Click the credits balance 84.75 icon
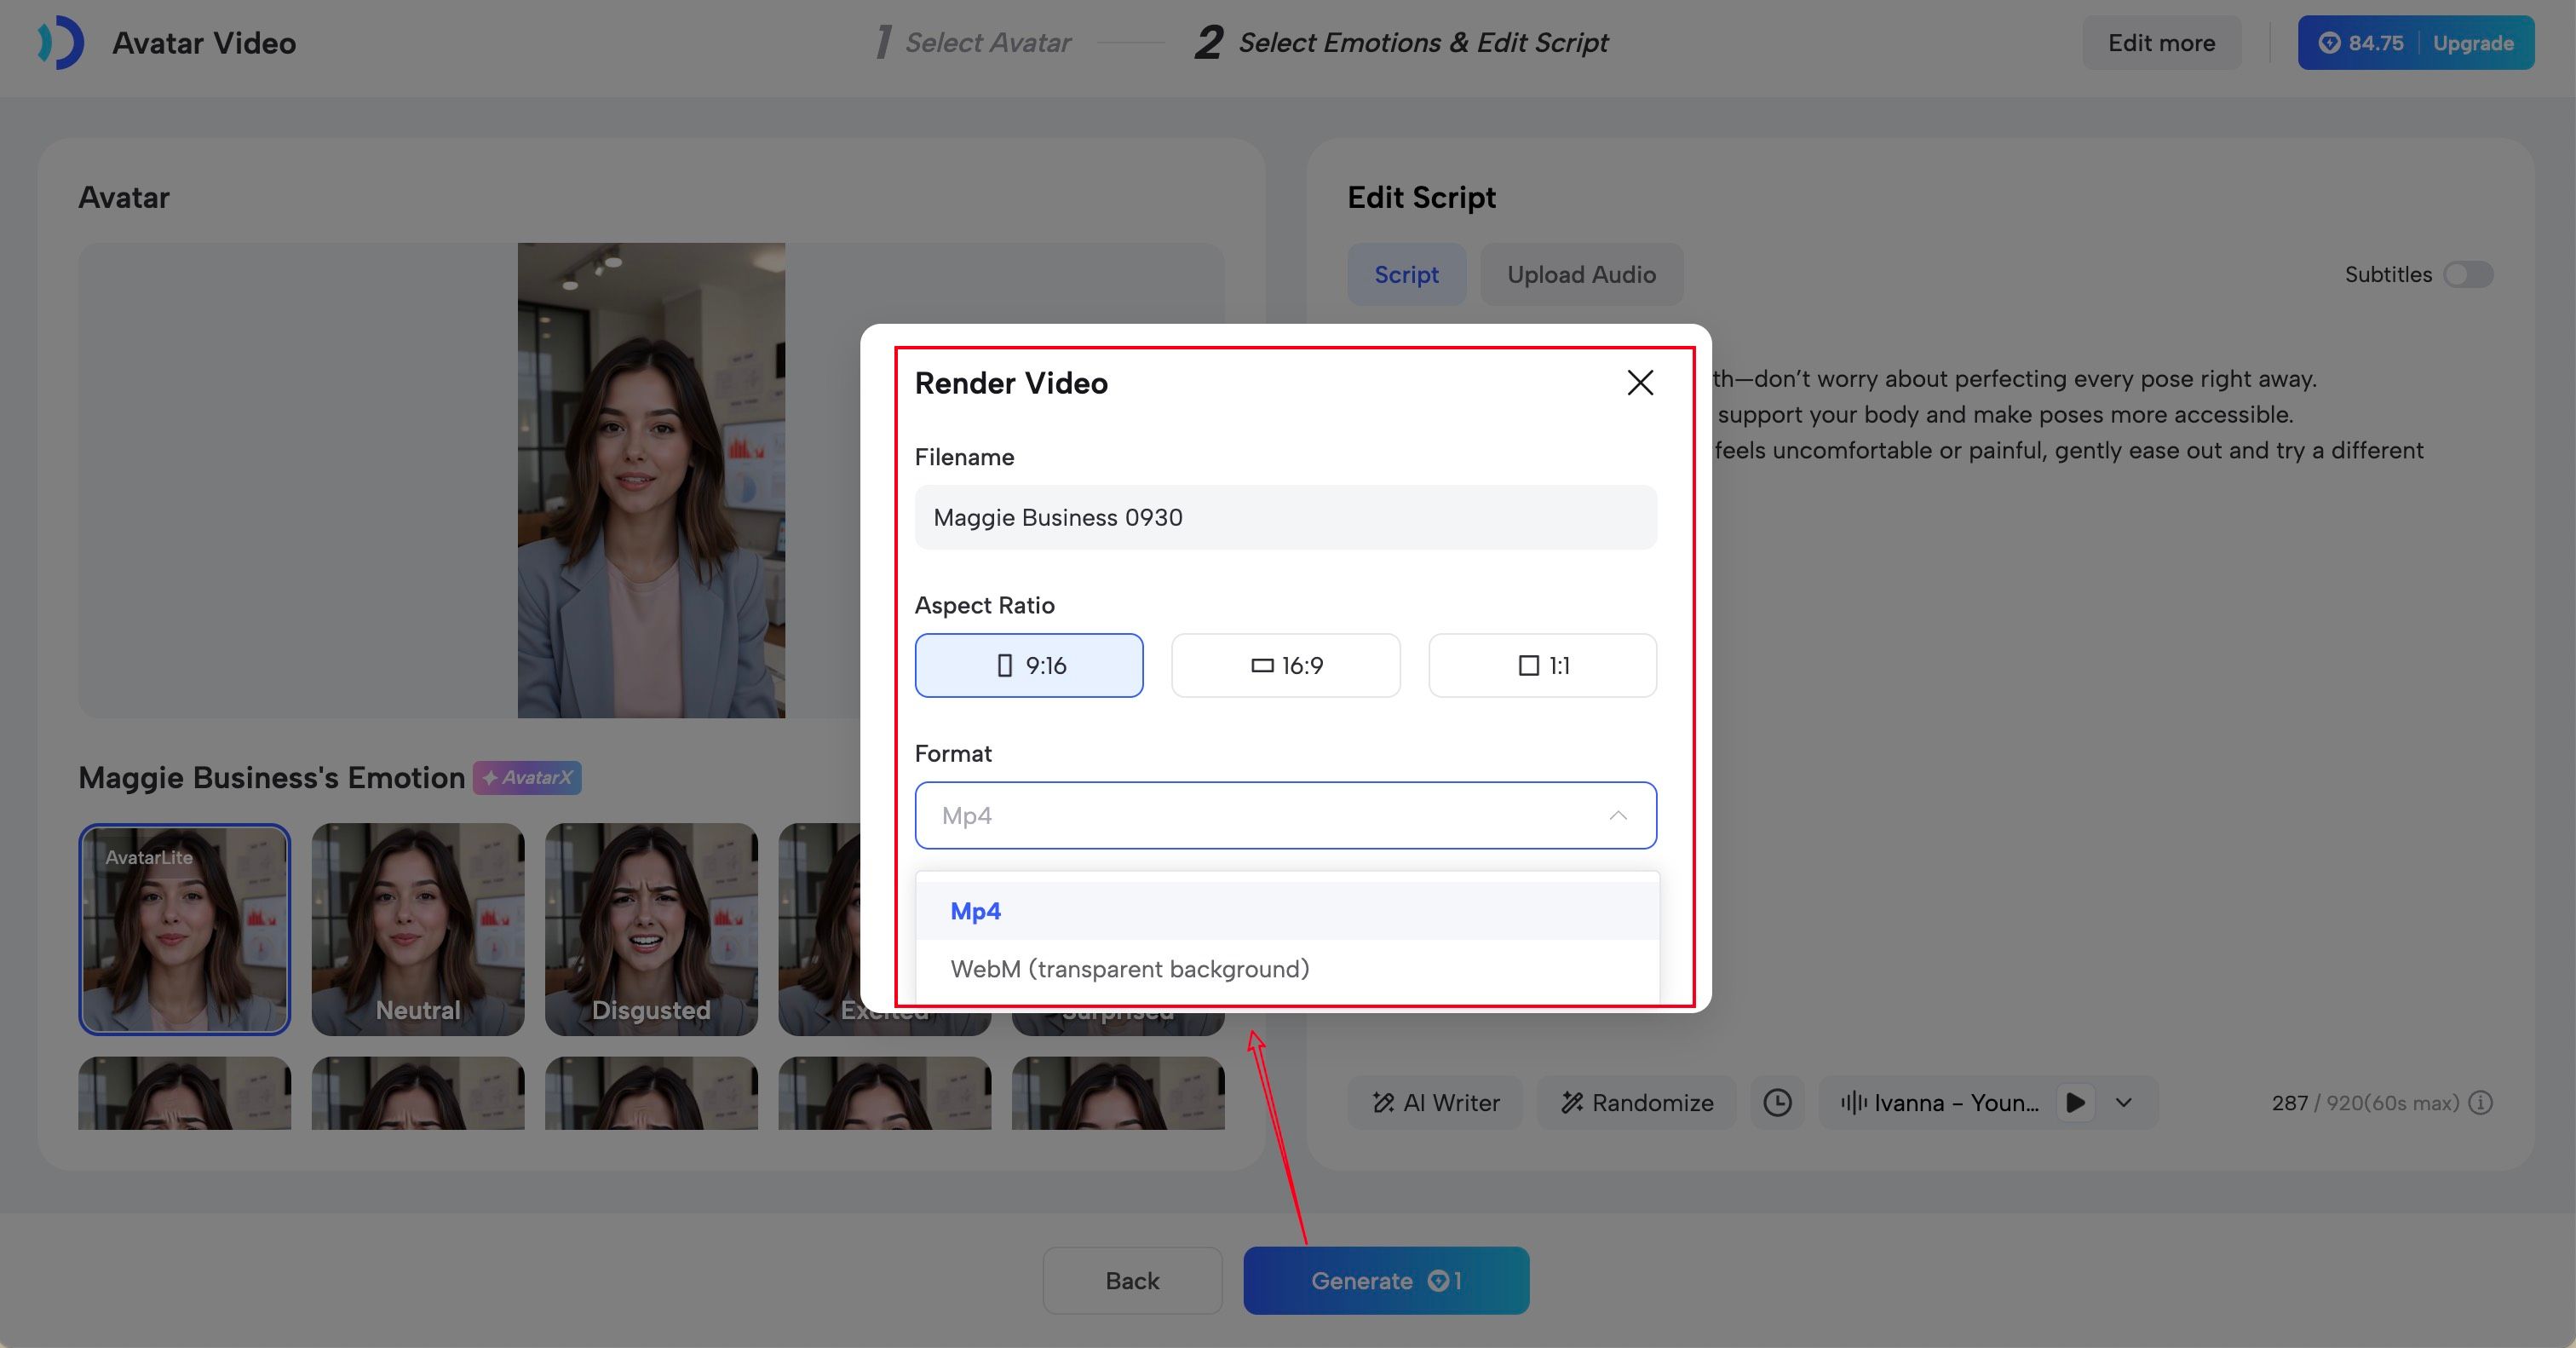 pos(2329,43)
